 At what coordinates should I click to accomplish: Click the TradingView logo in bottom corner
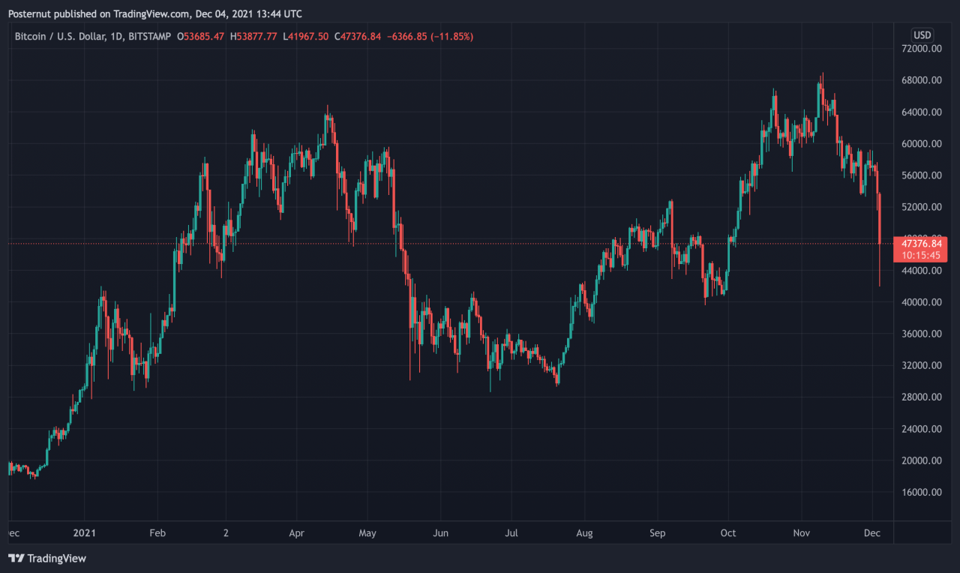[x=46, y=558]
